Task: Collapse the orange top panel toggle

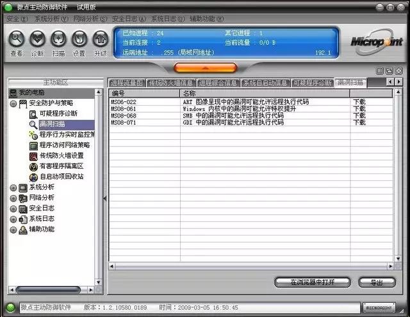Action: tap(205, 67)
